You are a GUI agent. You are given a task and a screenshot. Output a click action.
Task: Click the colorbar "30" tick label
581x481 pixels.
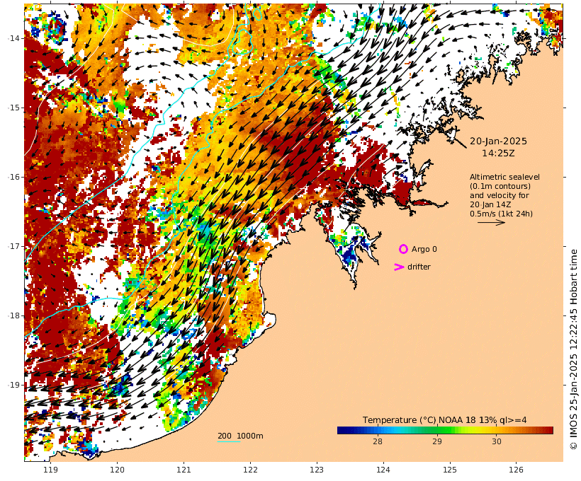(x=497, y=441)
